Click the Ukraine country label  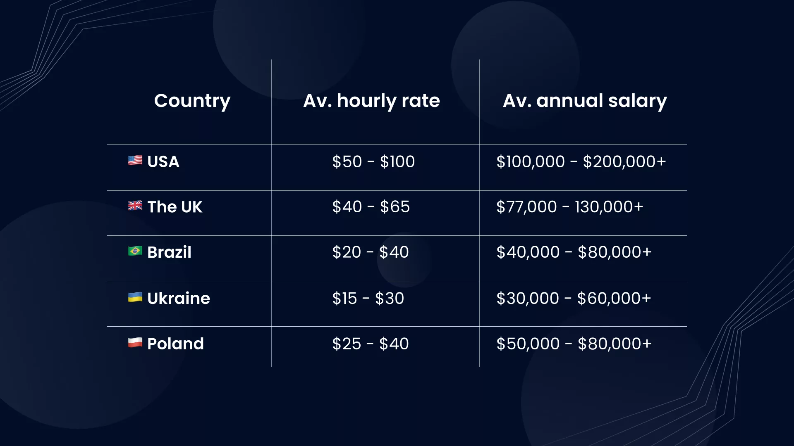[x=179, y=298]
